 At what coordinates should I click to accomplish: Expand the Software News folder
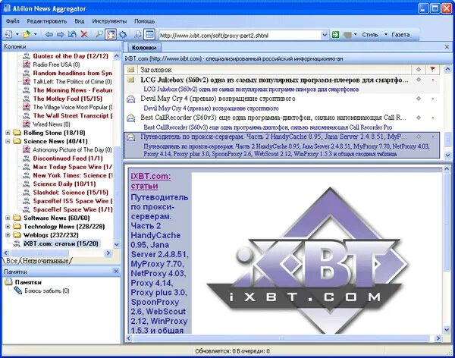tap(8, 218)
